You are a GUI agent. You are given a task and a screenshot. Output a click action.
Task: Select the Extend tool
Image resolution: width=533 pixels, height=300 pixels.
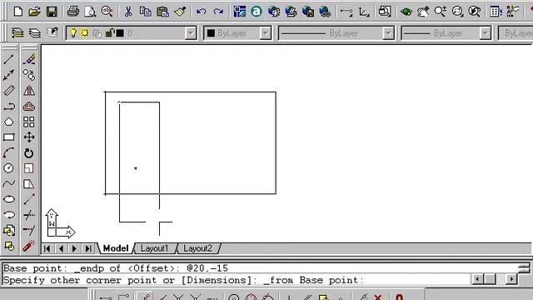click(29, 230)
